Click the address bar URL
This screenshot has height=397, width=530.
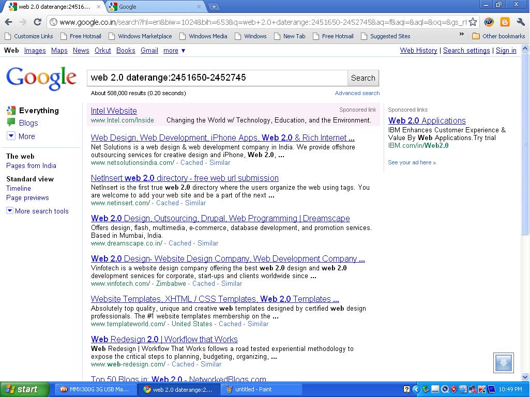point(263,22)
